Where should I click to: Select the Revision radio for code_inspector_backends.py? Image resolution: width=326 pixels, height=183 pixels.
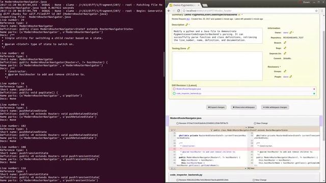(177, 180)
